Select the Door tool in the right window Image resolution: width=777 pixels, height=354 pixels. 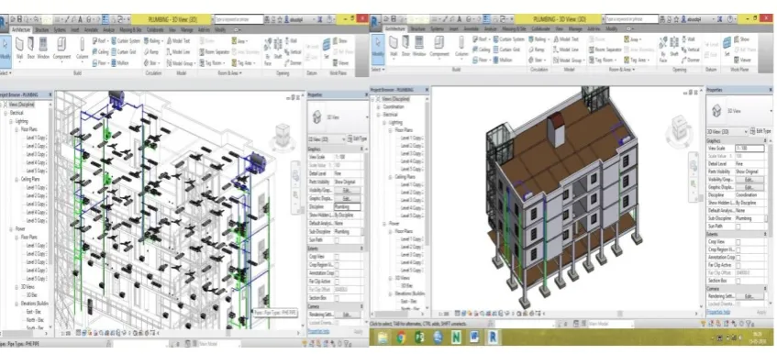(405, 46)
